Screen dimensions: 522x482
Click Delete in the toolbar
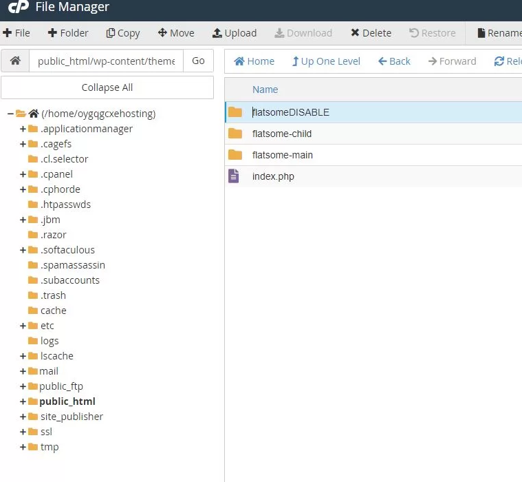[x=371, y=33]
